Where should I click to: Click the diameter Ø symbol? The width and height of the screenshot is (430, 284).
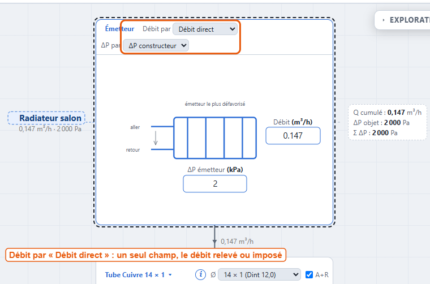point(213,275)
